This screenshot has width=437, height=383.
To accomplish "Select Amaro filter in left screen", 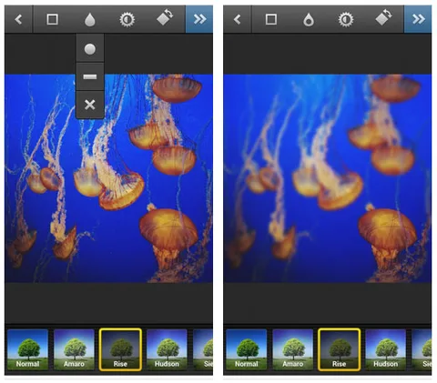I will [74, 349].
